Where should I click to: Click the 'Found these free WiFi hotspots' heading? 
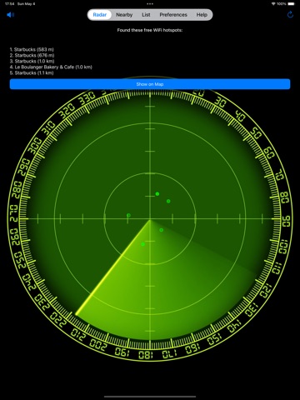pos(150,30)
